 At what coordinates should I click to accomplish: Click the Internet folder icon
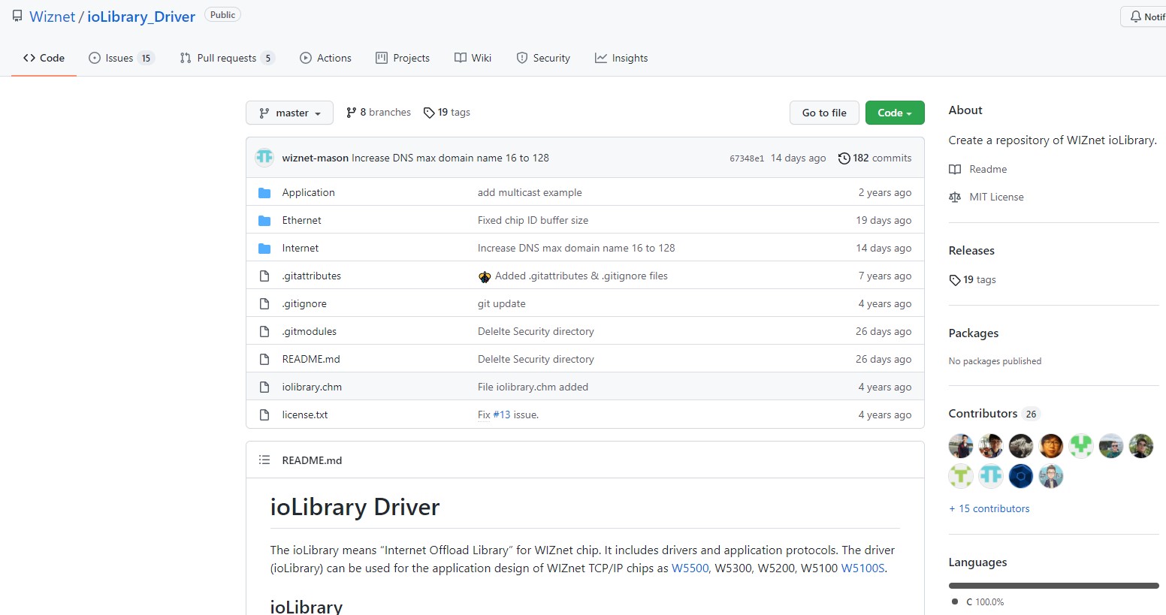coord(264,249)
